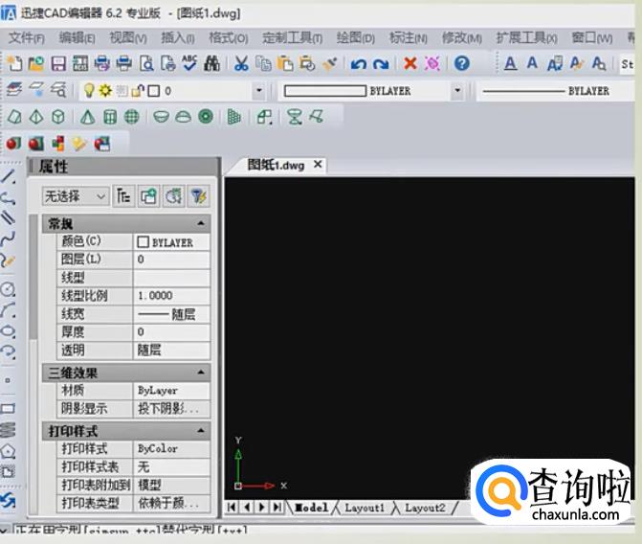Click the 材质 ByLayer value
The width and height of the screenshot is (642, 544).
[171, 390]
